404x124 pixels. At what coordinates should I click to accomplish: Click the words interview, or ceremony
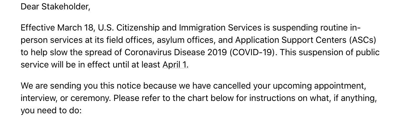pos(66,99)
